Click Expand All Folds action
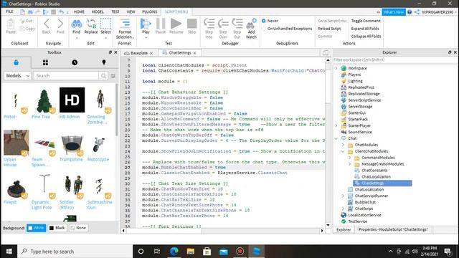 pyautogui.click(x=365, y=29)
